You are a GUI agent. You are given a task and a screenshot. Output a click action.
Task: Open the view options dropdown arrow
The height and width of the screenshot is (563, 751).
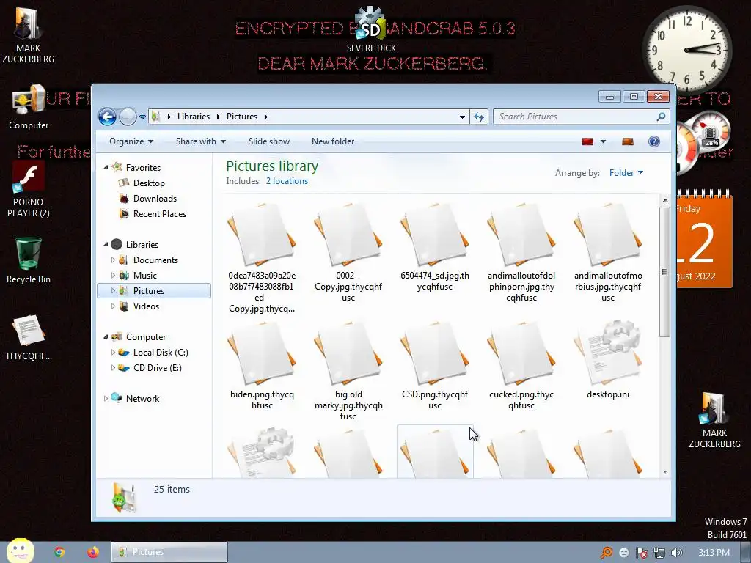point(603,141)
